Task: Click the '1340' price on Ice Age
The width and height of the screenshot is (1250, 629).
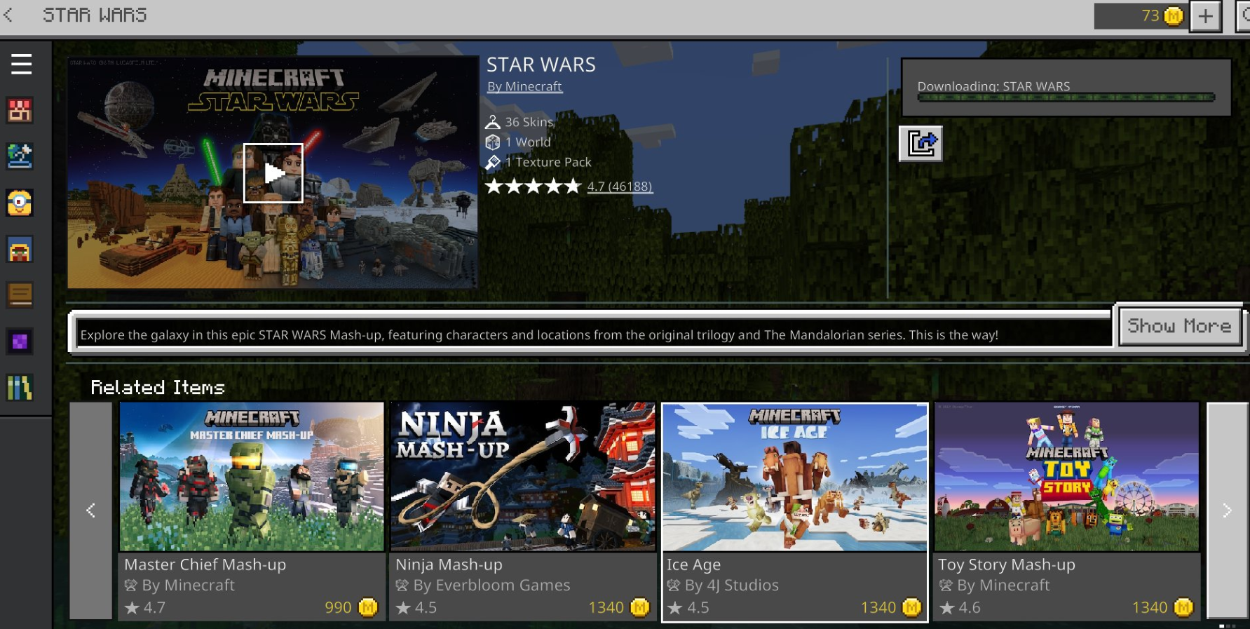Action: [878, 608]
